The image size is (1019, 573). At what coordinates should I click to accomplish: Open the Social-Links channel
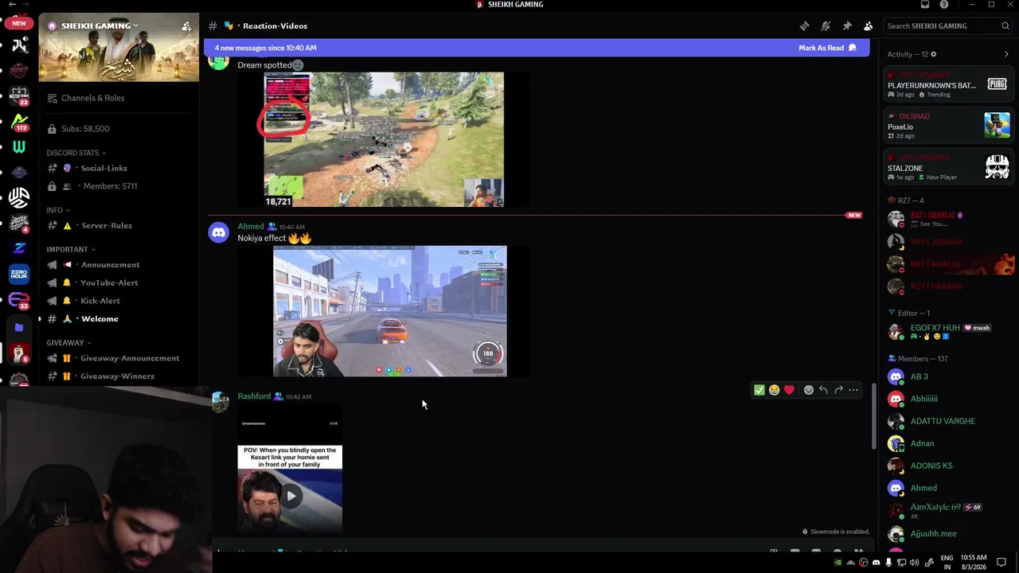(x=119, y=168)
